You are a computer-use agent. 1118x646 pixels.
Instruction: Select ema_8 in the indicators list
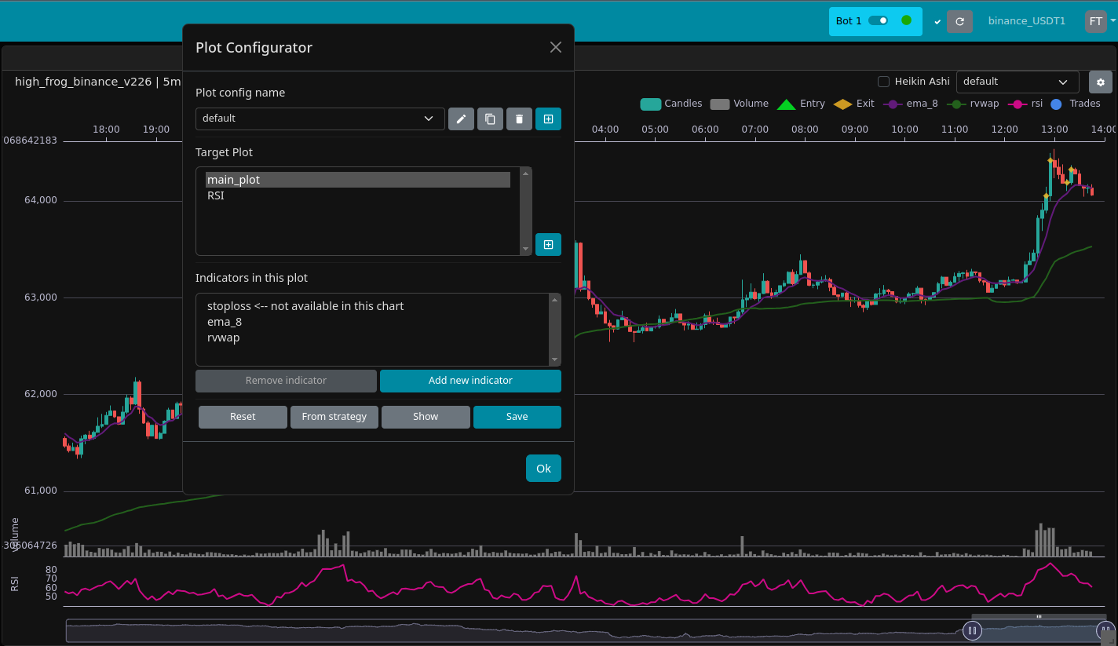tap(225, 321)
